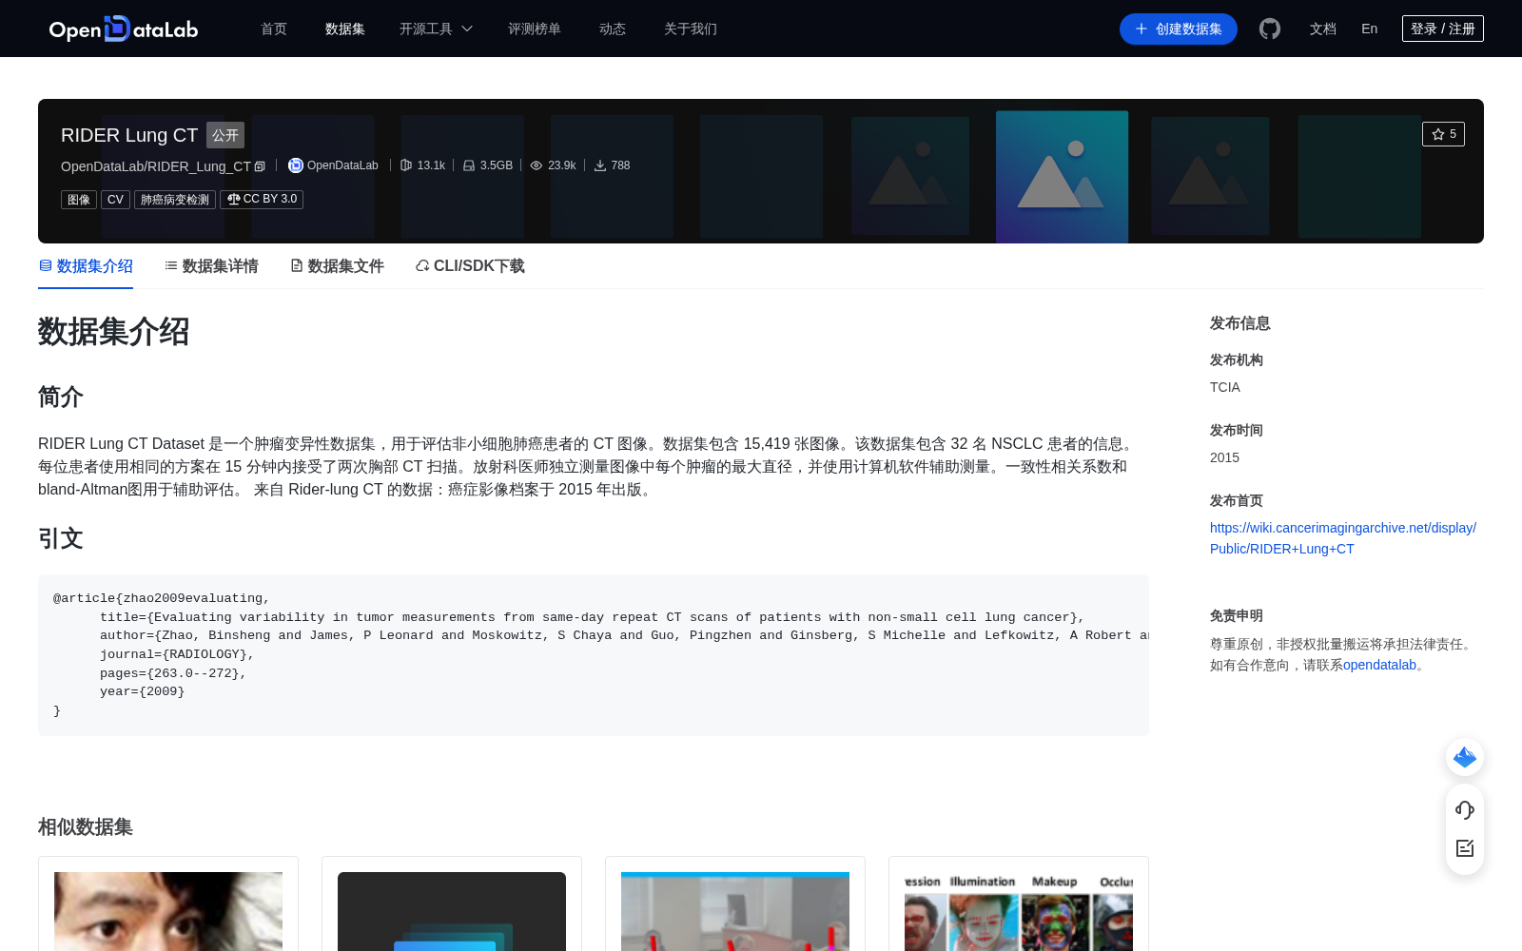
Task: Click the downloads icon 788
Action: (x=600, y=165)
